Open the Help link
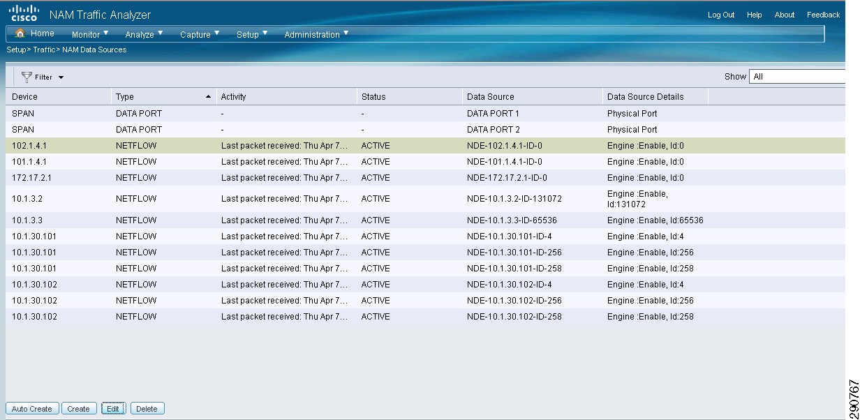This screenshot has width=860, height=420. [754, 15]
